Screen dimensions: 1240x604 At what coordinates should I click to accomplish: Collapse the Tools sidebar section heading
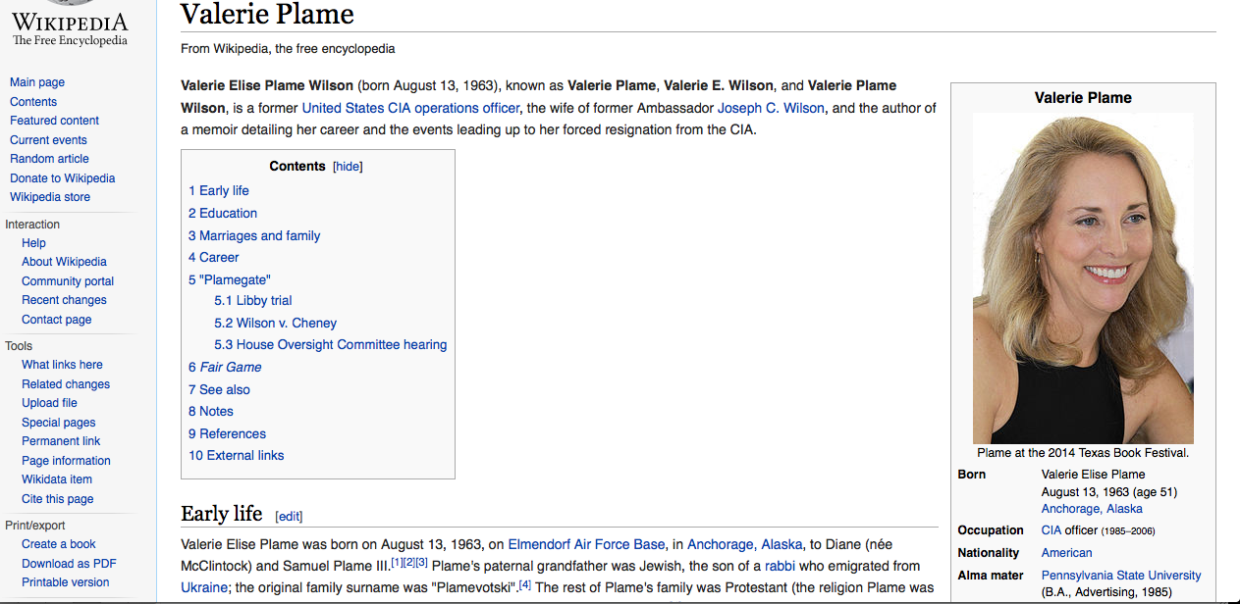coord(19,346)
